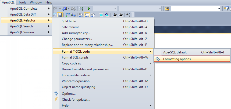The height and width of the screenshot is (109, 231).
Task: Open the Tools menu
Action: point(22,2)
